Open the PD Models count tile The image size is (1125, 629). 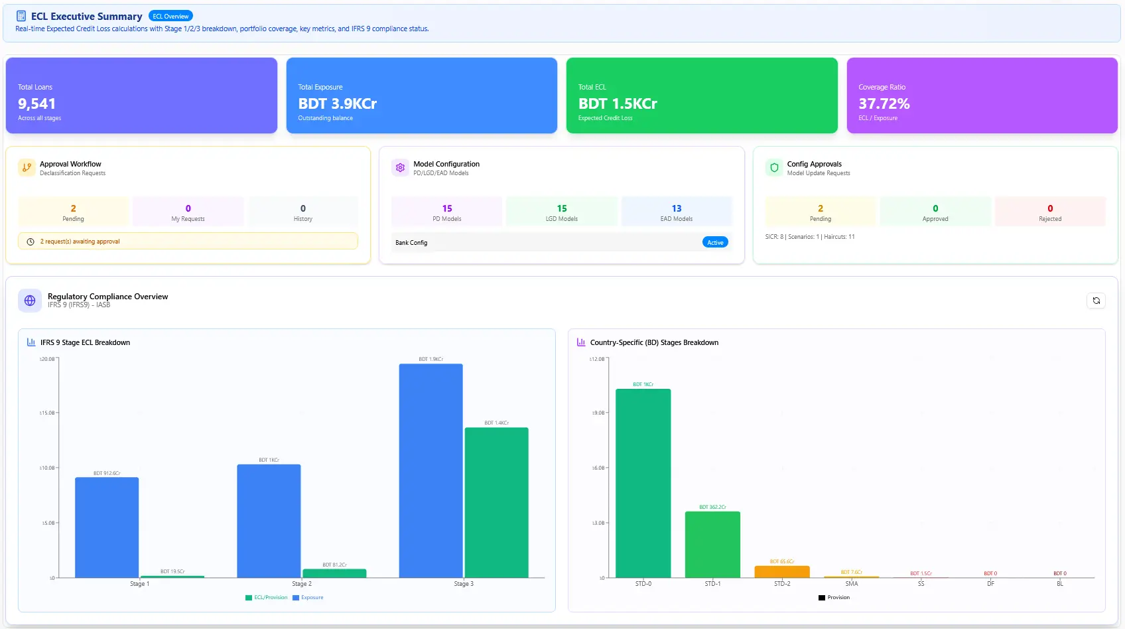tap(447, 212)
